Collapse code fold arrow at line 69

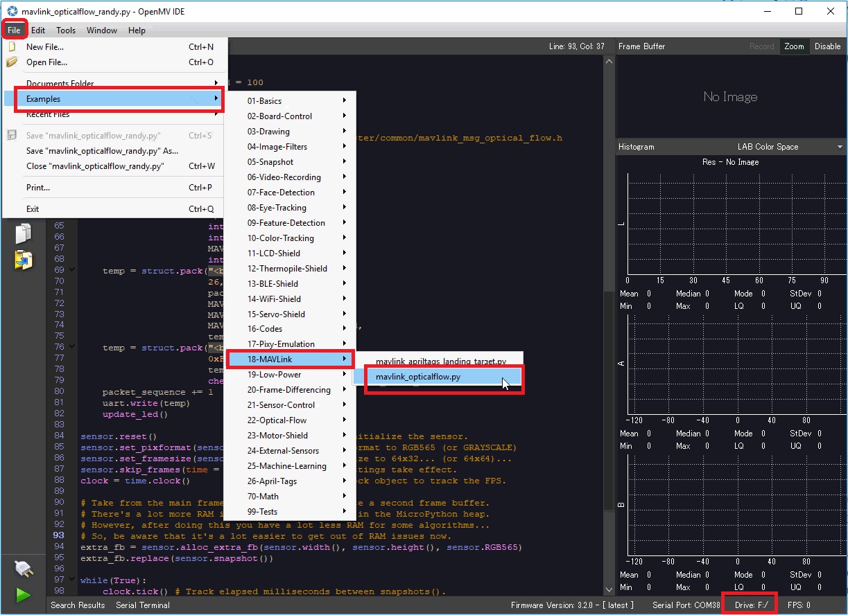72,270
